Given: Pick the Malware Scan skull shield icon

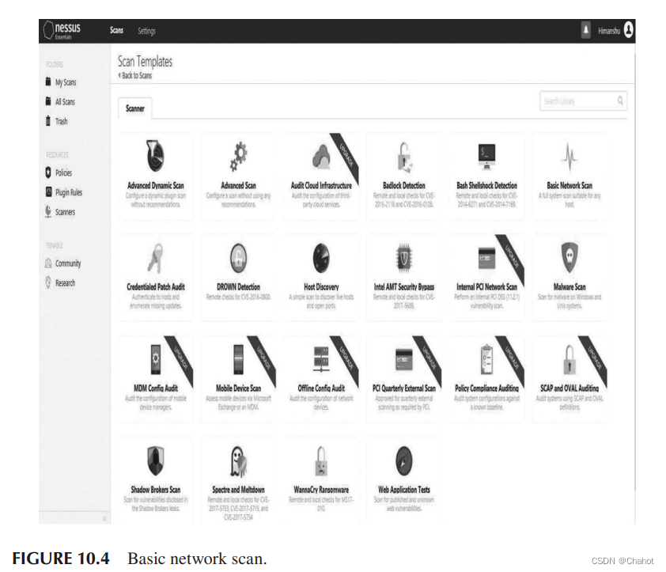Looking at the screenshot, I should point(570,258).
